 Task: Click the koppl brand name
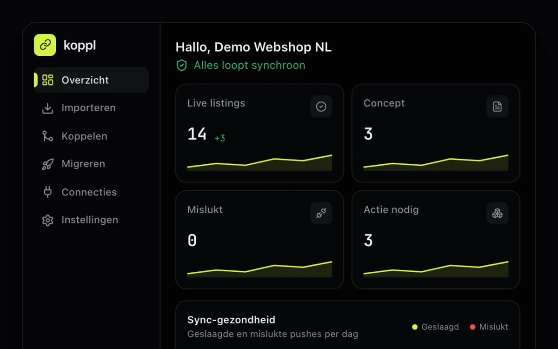pyautogui.click(x=80, y=46)
